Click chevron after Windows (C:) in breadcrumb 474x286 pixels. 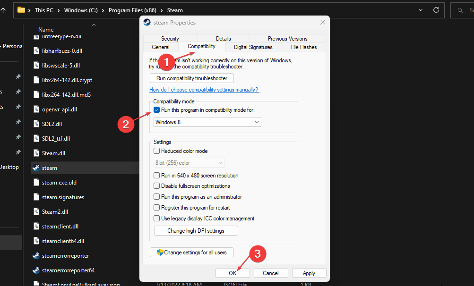(103, 10)
